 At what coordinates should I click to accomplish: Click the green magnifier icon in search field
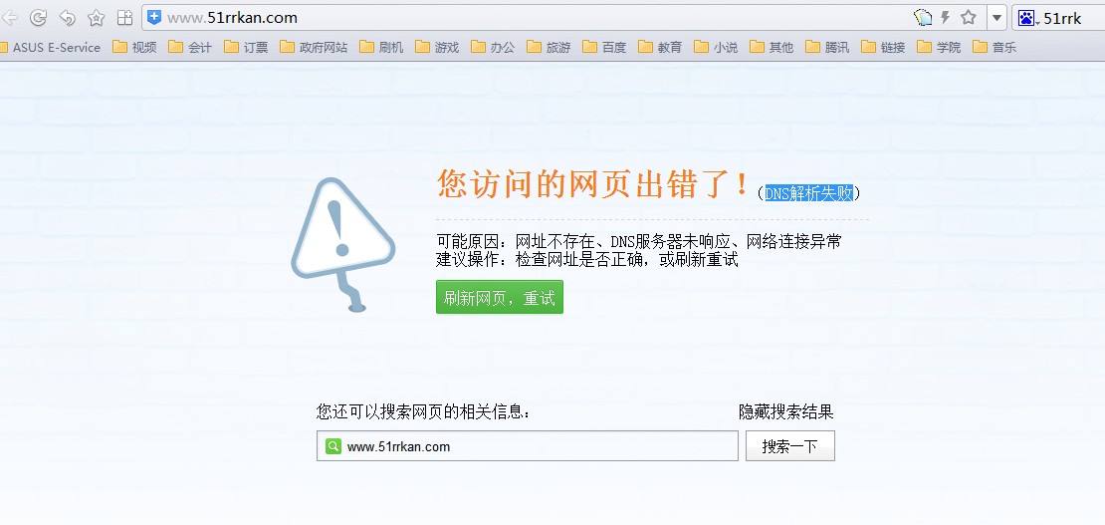tap(333, 446)
